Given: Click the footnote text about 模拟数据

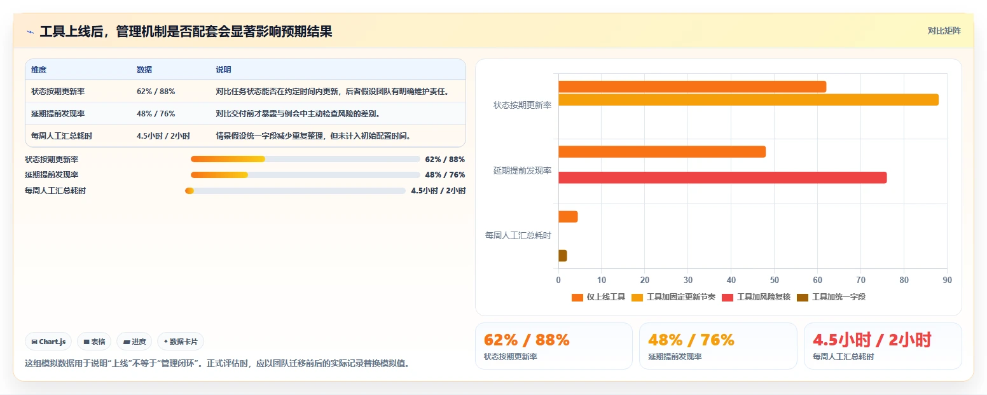Looking at the screenshot, I should coord(217,364).
